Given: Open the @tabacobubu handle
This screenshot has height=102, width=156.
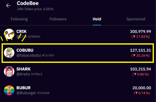Looking at the screenshot, I should point(29,55).
